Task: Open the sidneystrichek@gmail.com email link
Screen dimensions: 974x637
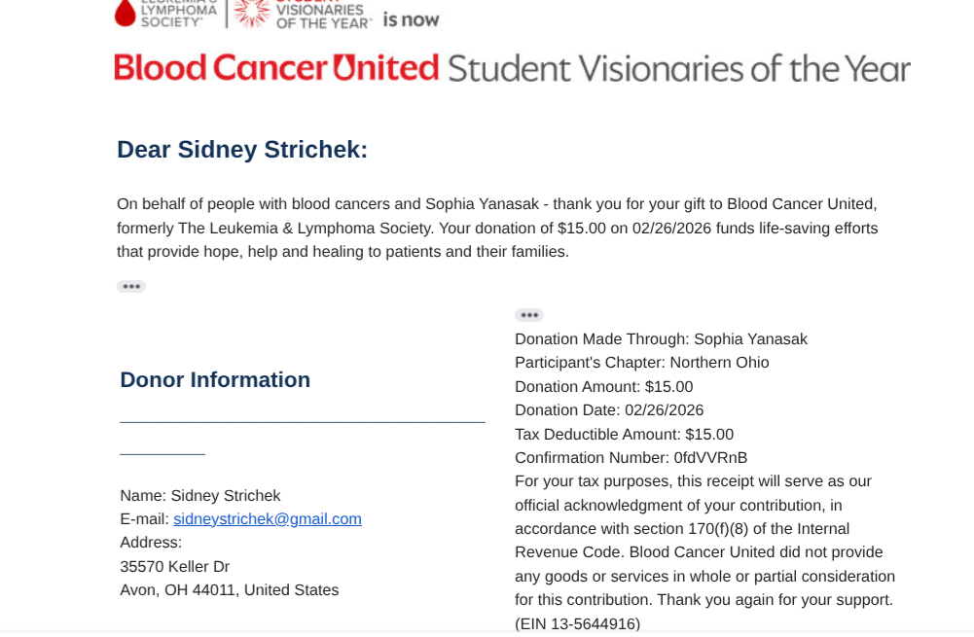Action: click(x=268, y=519)
